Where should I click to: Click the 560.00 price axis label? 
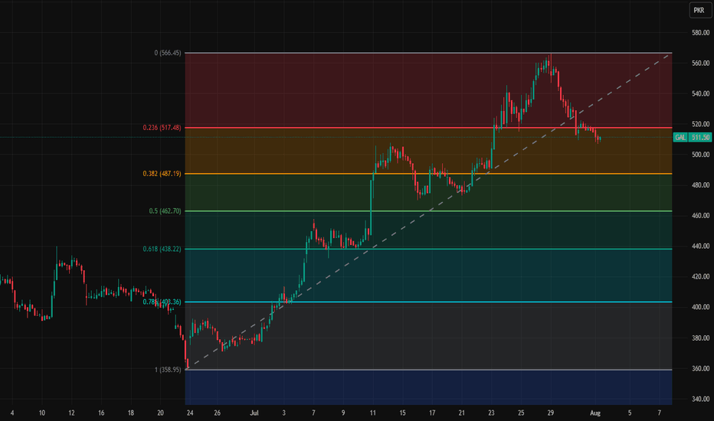[x=700, y=63]
